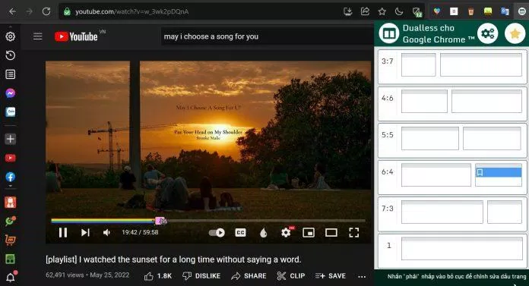Click the CLIP button

(291, 276)
